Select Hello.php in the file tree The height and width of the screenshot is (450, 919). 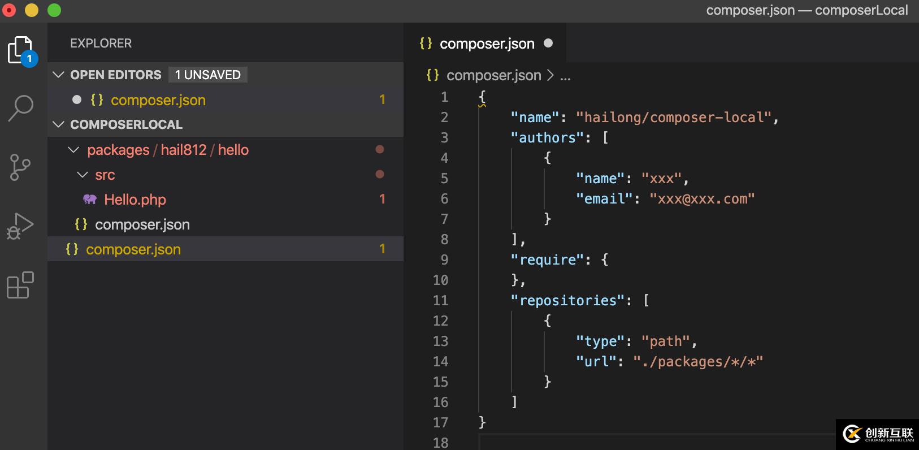point(135,200)
